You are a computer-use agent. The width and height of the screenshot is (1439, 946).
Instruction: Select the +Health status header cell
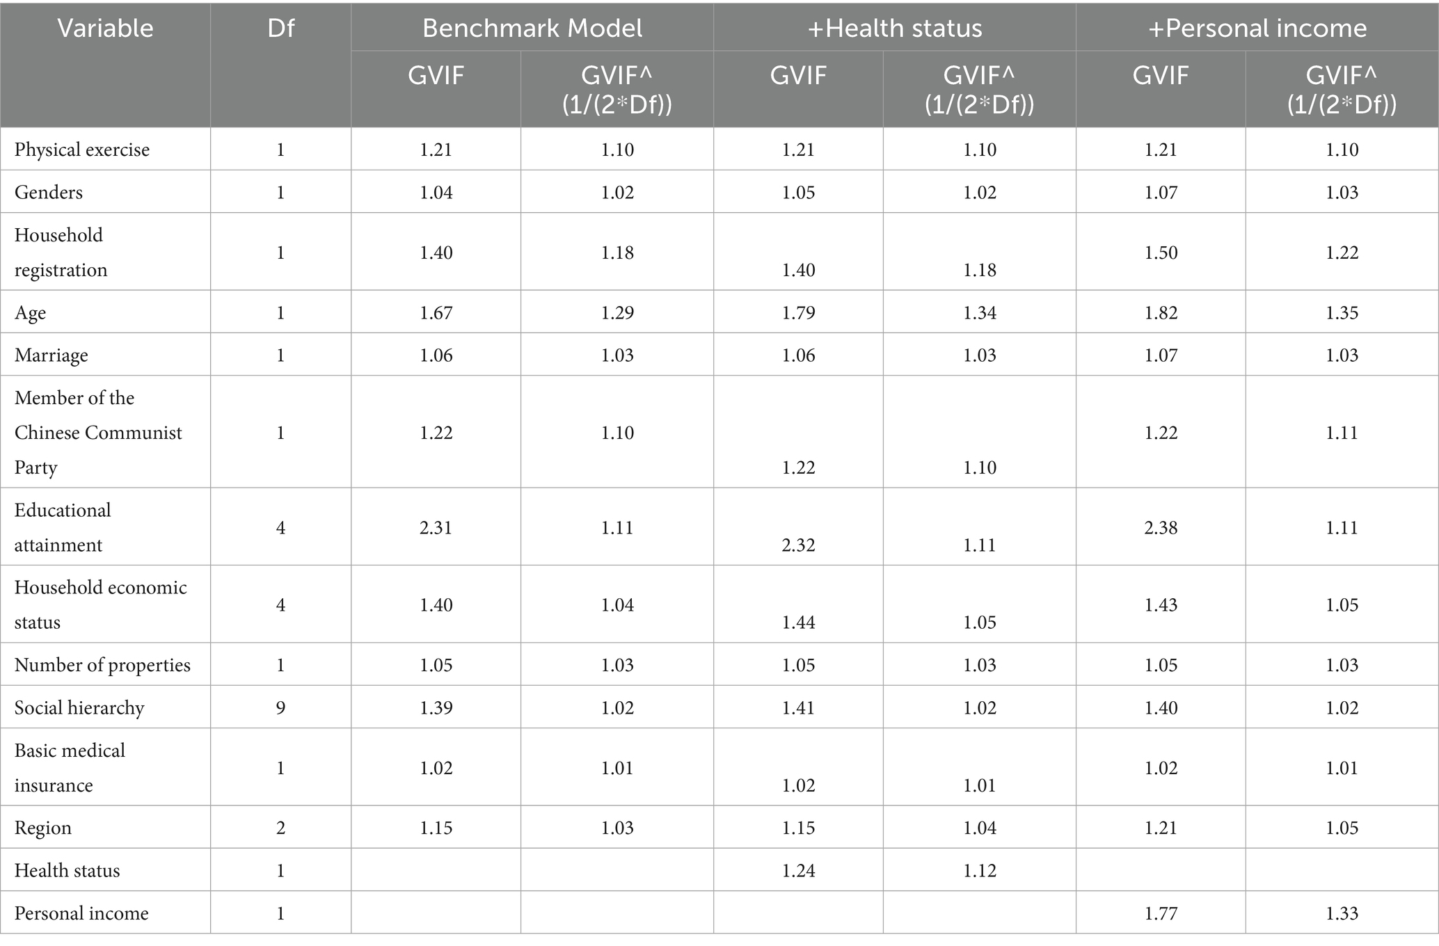(895, 29)
